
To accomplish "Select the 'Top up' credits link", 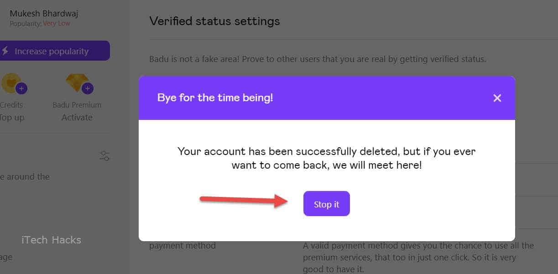I will coord(12,117).
